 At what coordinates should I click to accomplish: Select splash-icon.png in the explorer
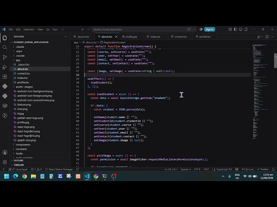(40, 140)
